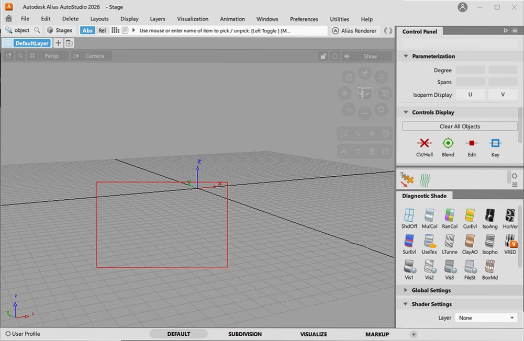Apply the RanCol random color shade
The width and height of the screenshot is (524, 341).
(x=450, y=219)
